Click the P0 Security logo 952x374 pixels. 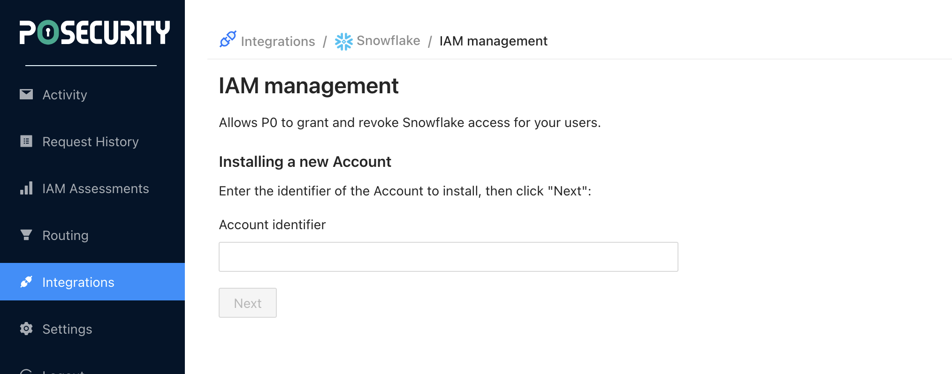click(94, 32)
